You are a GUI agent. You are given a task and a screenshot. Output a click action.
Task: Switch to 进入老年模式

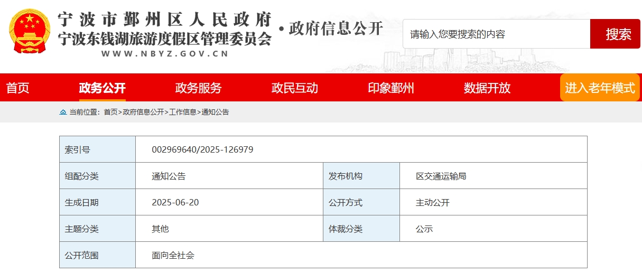pos(600,88)
